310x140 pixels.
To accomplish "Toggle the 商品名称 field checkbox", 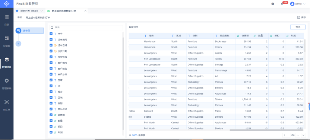I will [51, 109].
